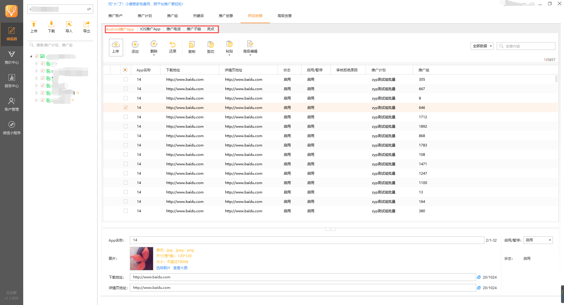This screenshot has height=305, width=564.
Task: Select the 亮点 sub-tab
Action: pos(211,29)
